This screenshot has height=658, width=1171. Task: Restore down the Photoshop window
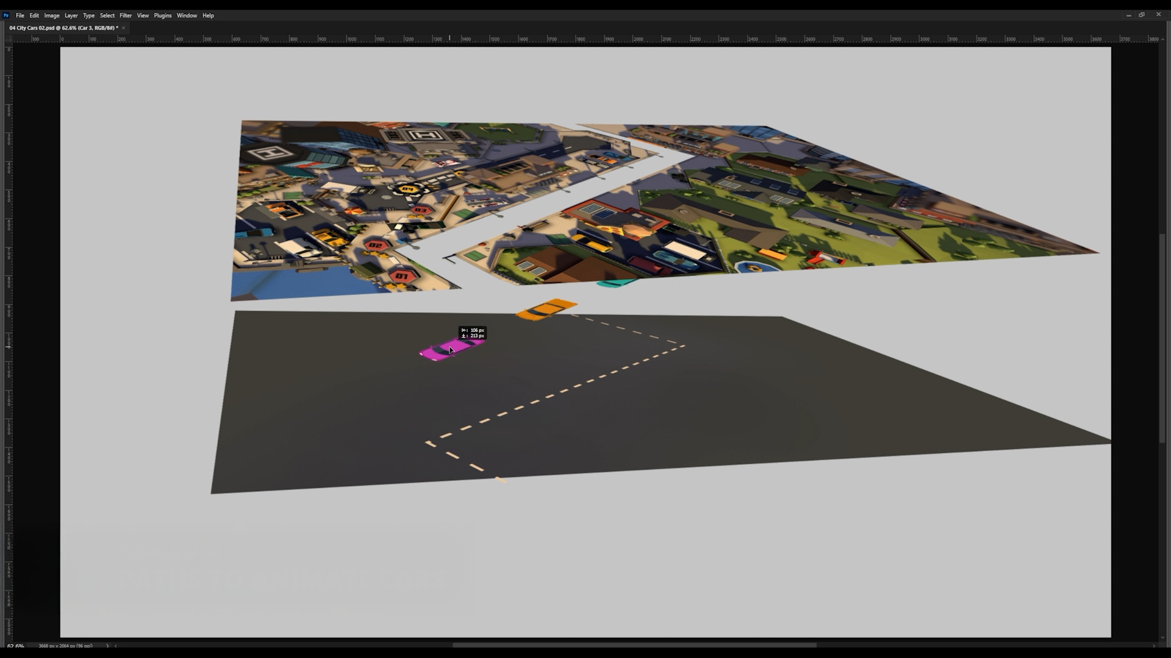(1142, 15)
